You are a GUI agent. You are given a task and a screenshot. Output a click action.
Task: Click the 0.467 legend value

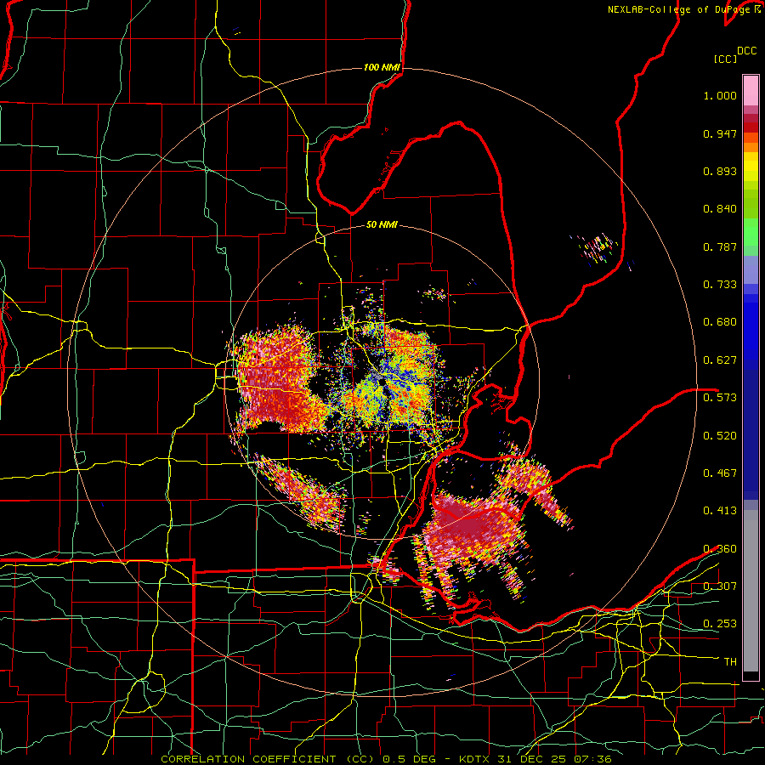pos(720,473)
